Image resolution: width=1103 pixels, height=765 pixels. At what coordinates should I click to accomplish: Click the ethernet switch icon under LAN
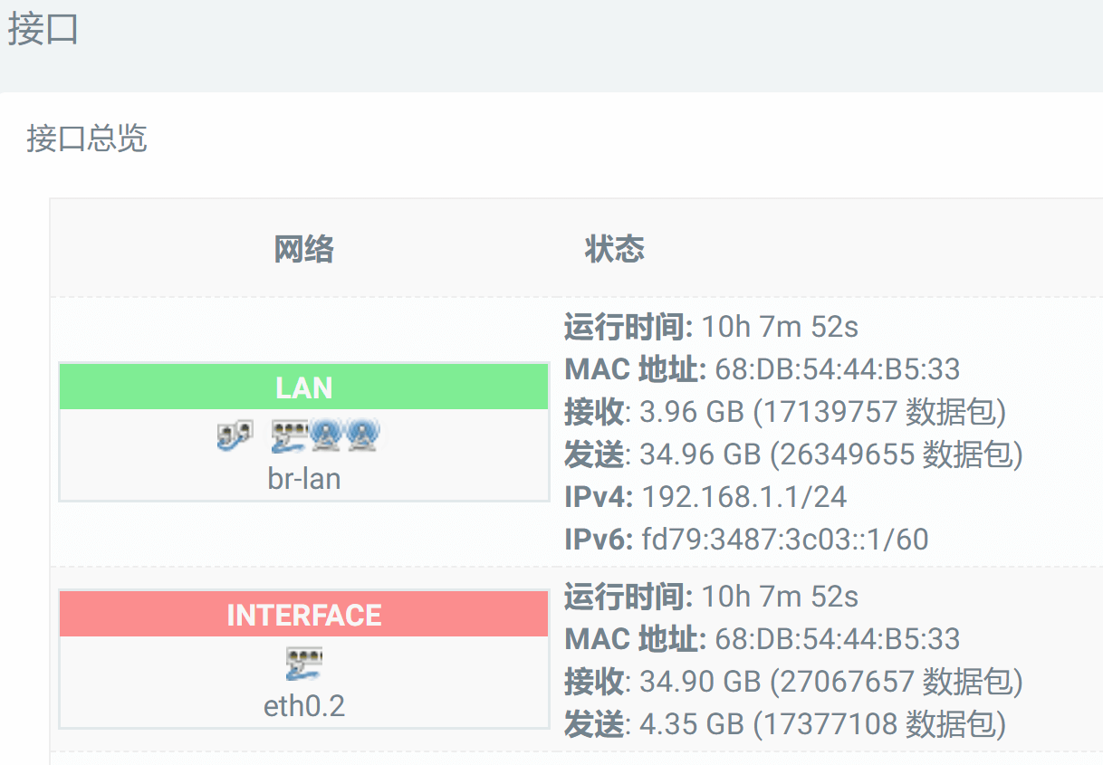(x=289, y=437)
